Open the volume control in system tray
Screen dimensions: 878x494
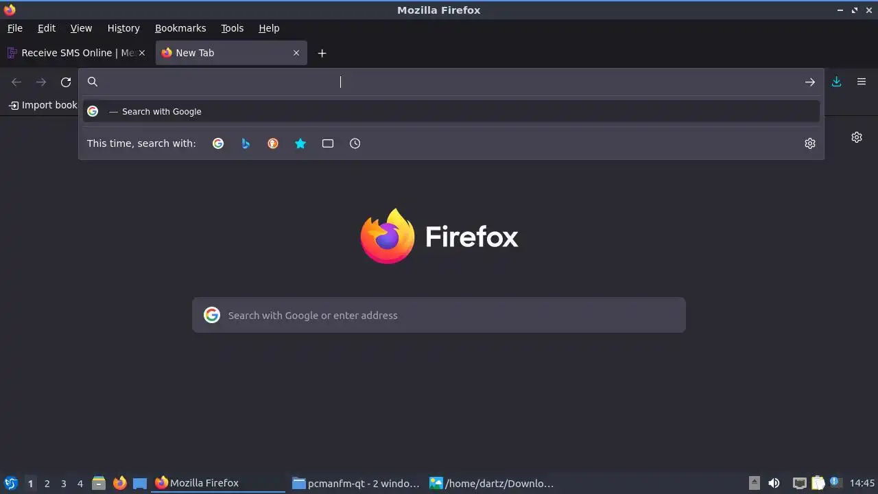click(774, 483)
